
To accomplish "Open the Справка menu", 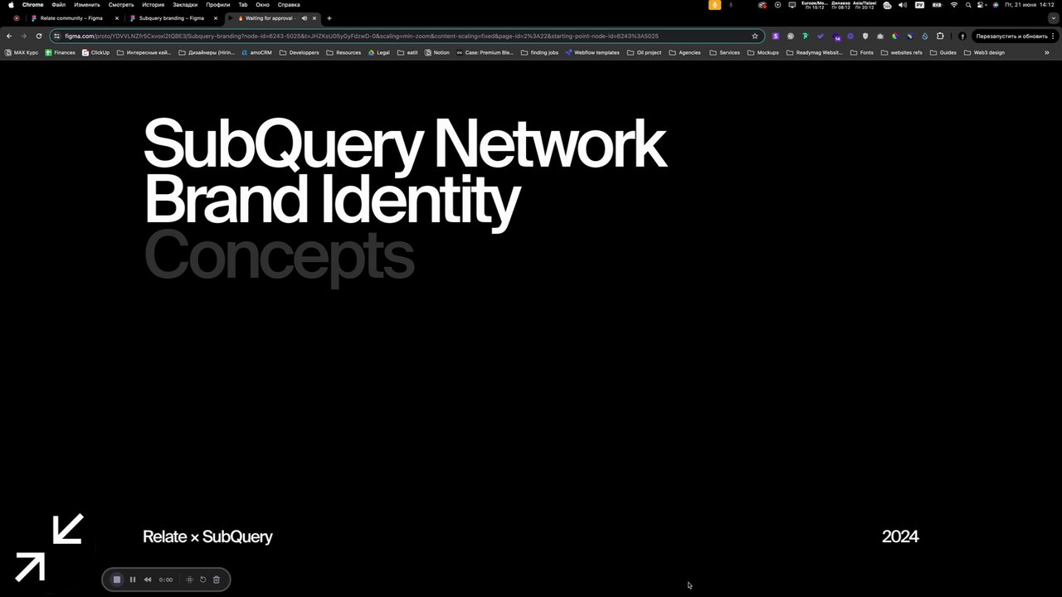I will [x=289, y=5].
